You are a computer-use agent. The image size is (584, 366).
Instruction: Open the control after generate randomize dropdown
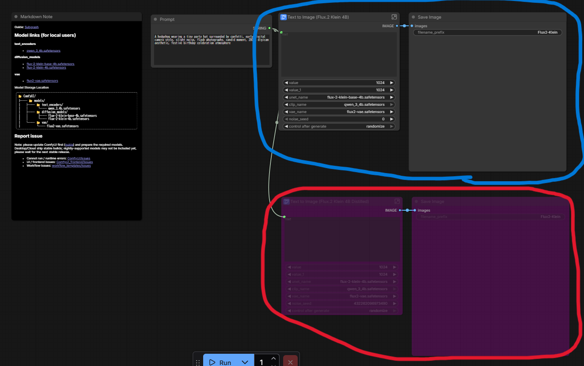pos(339,126)
